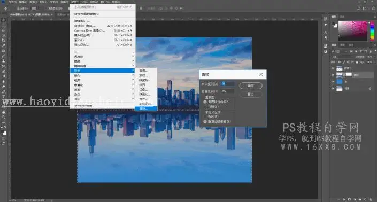This screenshot has height=202, width=377.
Task: Choose 转换为智能滤镜(S) in the menu
Action: [x=103, y=14]
